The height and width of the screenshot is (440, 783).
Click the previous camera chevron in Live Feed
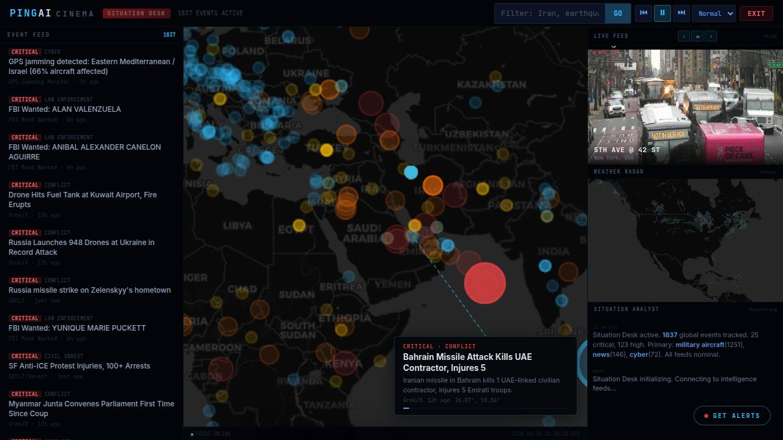coord(684,36)
